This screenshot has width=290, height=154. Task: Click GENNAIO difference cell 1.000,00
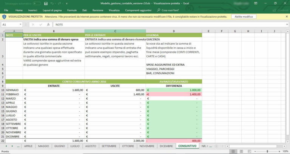174,90
